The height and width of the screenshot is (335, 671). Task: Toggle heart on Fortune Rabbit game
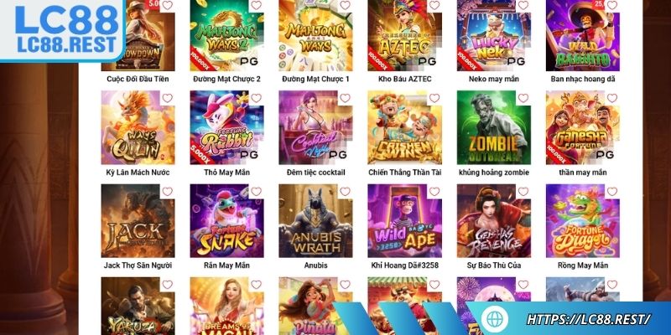click(256, 98)
